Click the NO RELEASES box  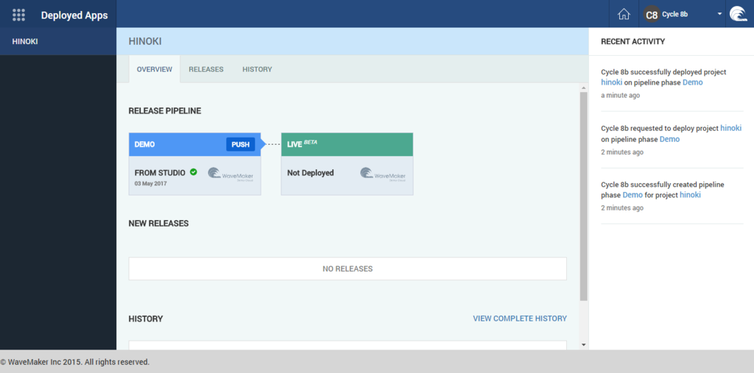pos(348,269)
